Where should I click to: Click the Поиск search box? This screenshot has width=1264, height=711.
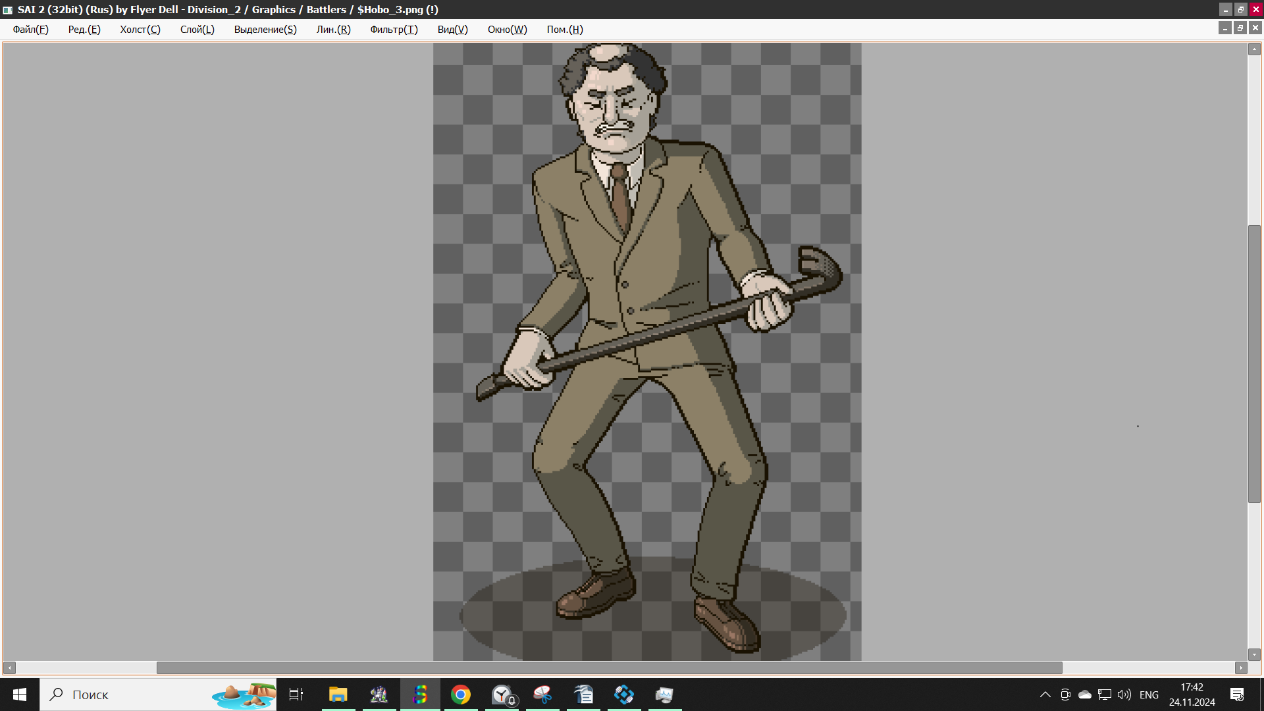pyautogui.click(x=132, y=695)
